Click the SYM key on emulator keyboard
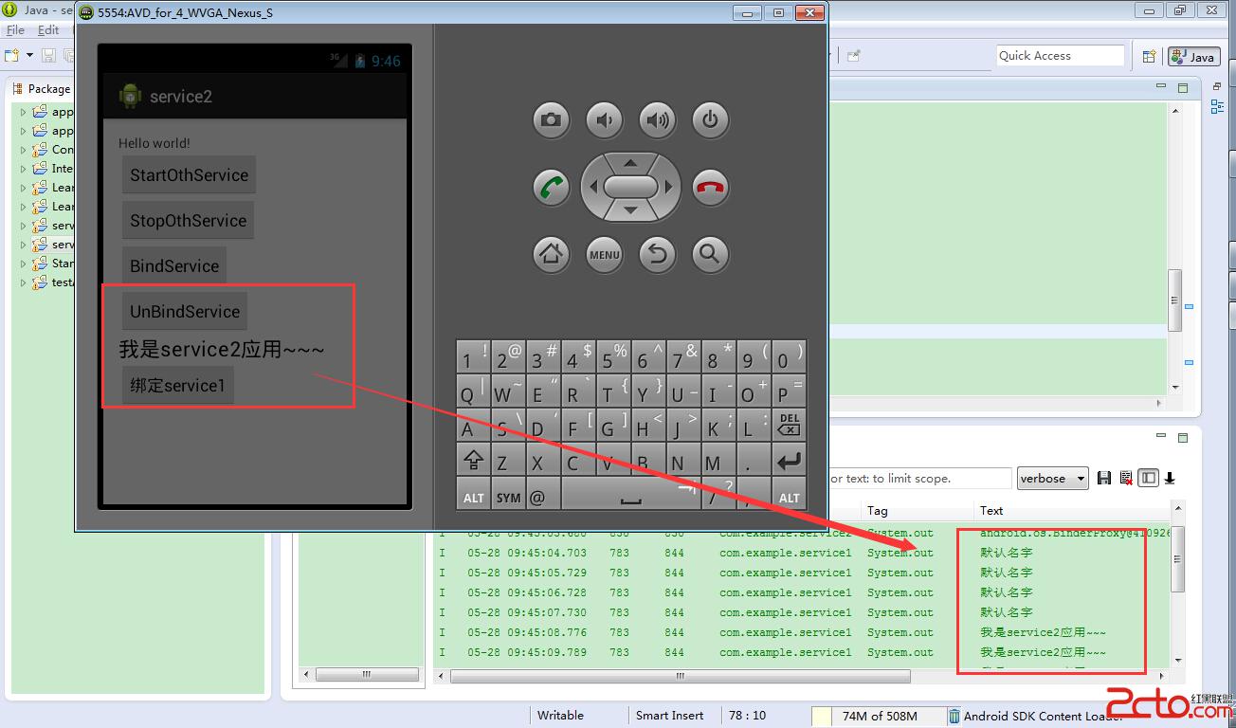The height and width of the screenshot is (728, 1236). (508, 496)
